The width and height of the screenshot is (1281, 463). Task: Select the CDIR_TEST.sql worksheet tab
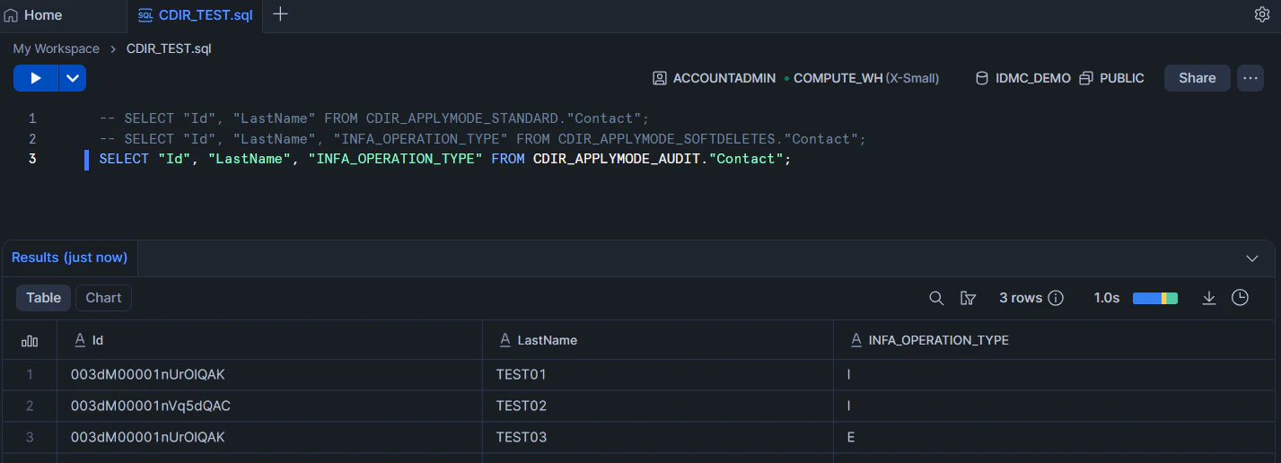(x=196, y=14)
